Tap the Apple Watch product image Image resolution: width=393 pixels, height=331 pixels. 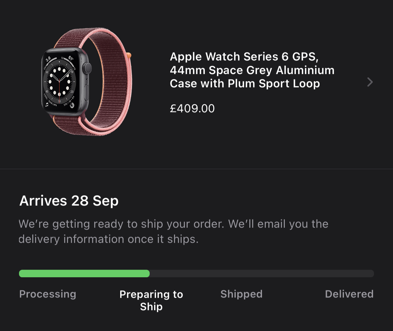[x=87, y=82]
